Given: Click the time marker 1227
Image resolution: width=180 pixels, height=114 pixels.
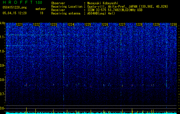Looking at the screenshot, I should click(x=122, y=24).
